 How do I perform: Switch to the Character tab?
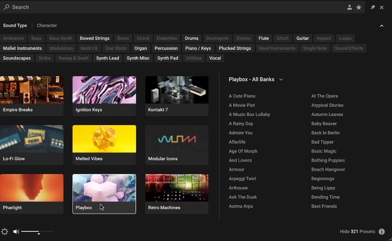point(47,25)
